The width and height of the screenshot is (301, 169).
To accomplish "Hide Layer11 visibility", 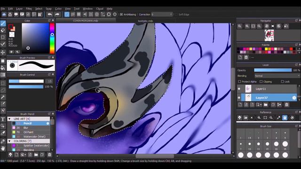I will [239, 89].
